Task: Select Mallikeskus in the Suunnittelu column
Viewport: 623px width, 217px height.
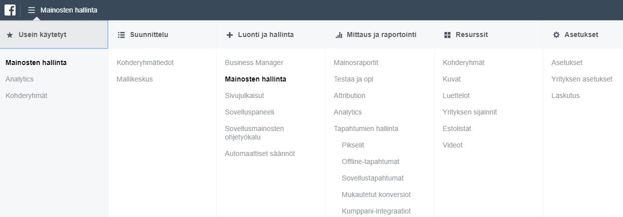Action: coord(134,79)
